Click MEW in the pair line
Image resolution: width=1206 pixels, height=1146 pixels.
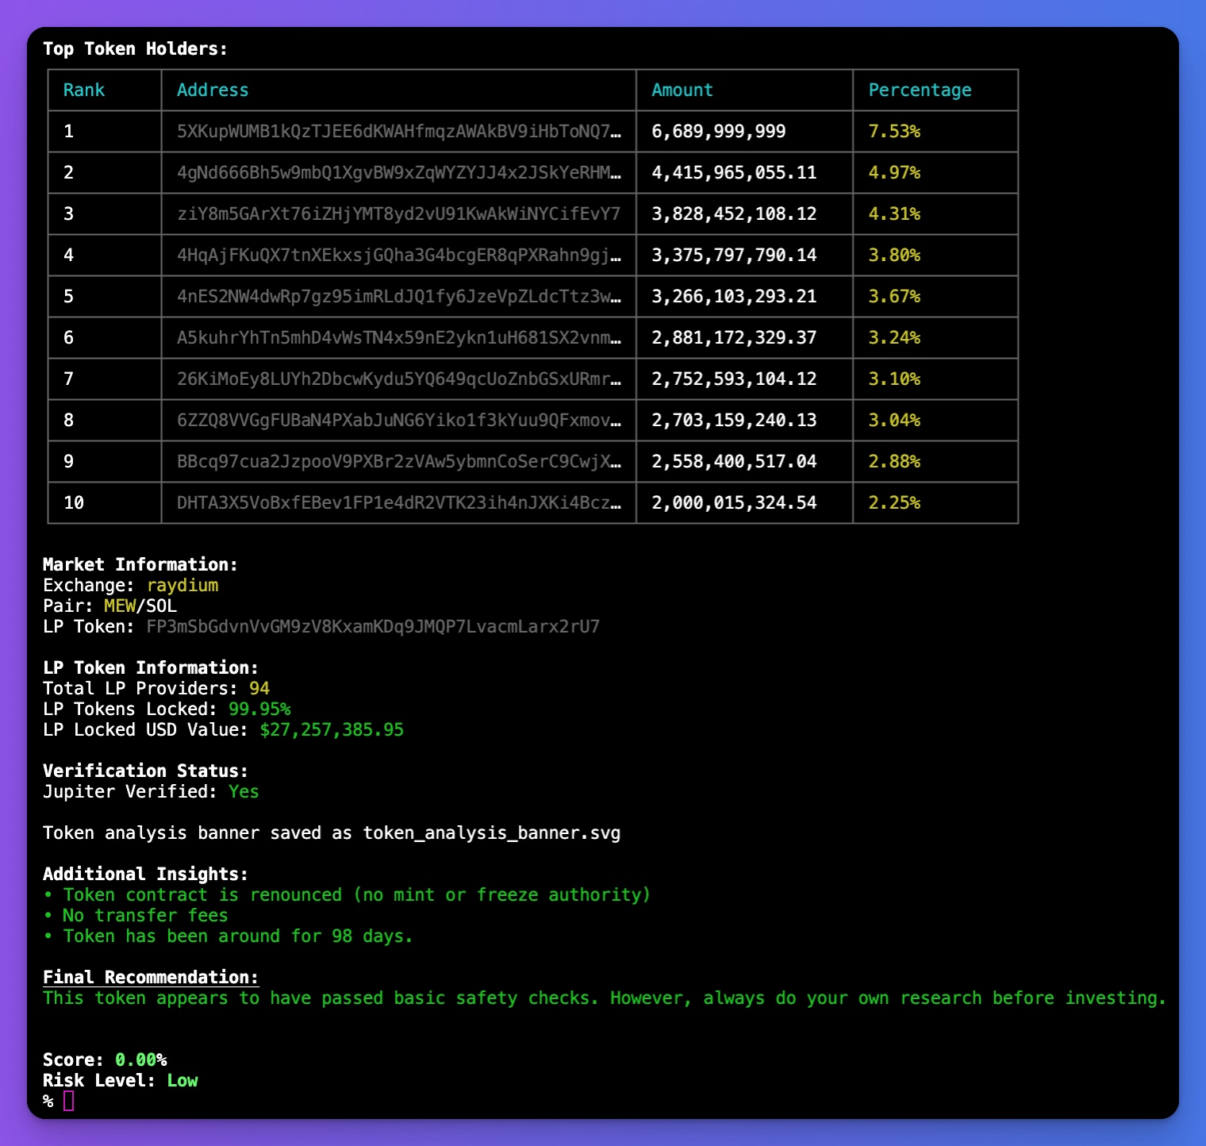click(120, 606)
